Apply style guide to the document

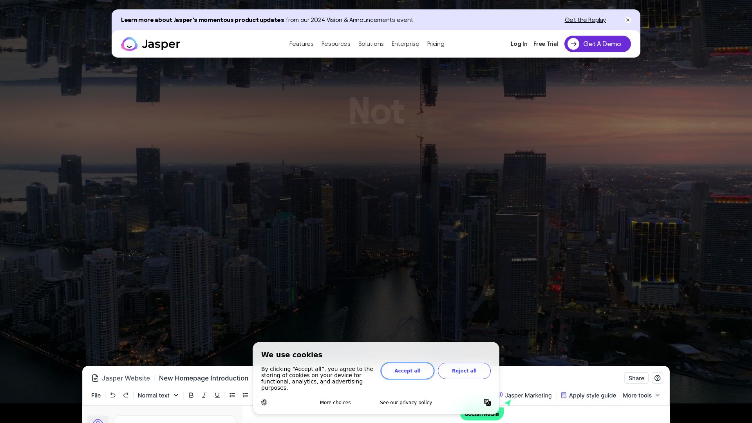[588, 395]
